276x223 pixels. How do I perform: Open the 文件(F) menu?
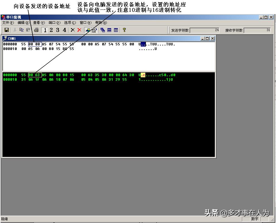click(8, 22)
